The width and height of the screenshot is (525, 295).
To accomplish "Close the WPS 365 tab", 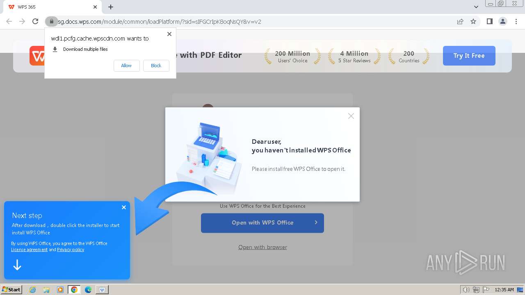I will point(95,7).
